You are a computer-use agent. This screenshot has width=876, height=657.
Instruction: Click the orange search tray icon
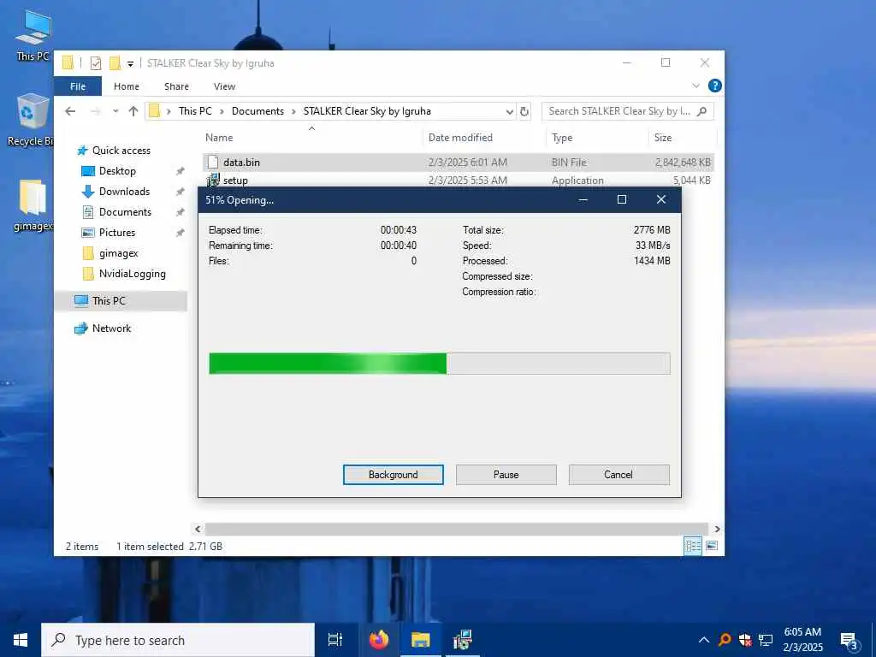pos(725,640)
